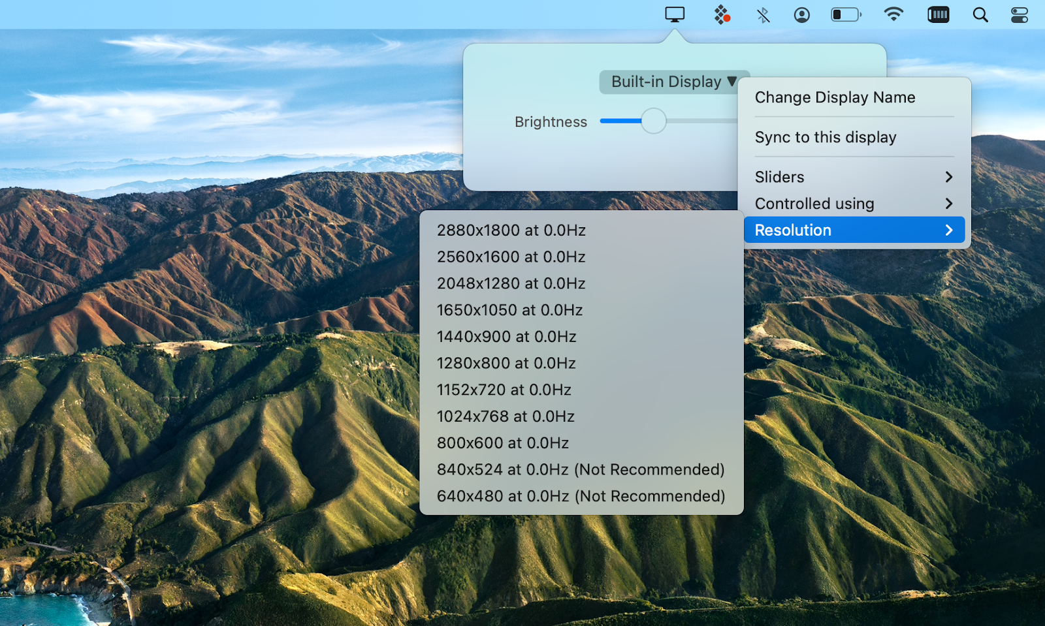Select 1440x900 at 0.0Hz
Image resolution: width=1045 pixels, height=626 pixels.
[506, 337]
